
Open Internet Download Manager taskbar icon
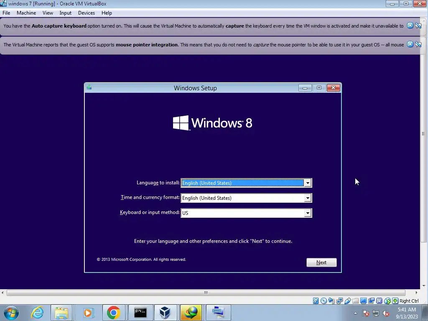tap(191, 313)
